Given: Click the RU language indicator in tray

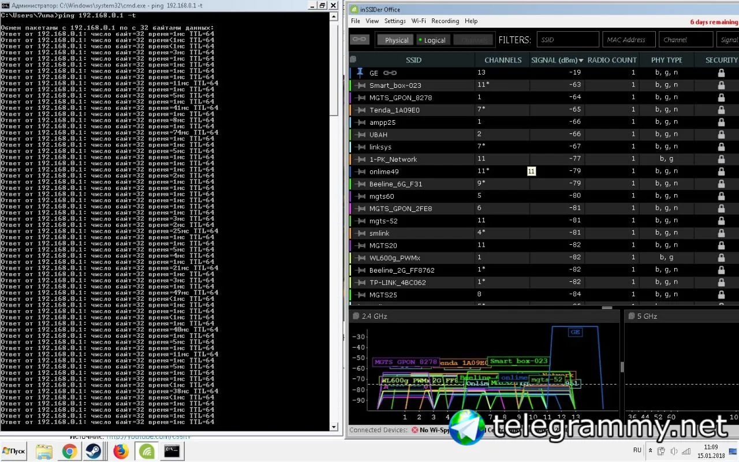Looking at the screenshot, I should pos(637,450).
